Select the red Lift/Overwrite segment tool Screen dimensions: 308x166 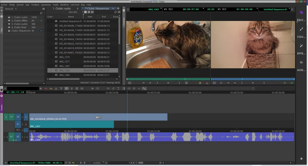click(46, 88)
